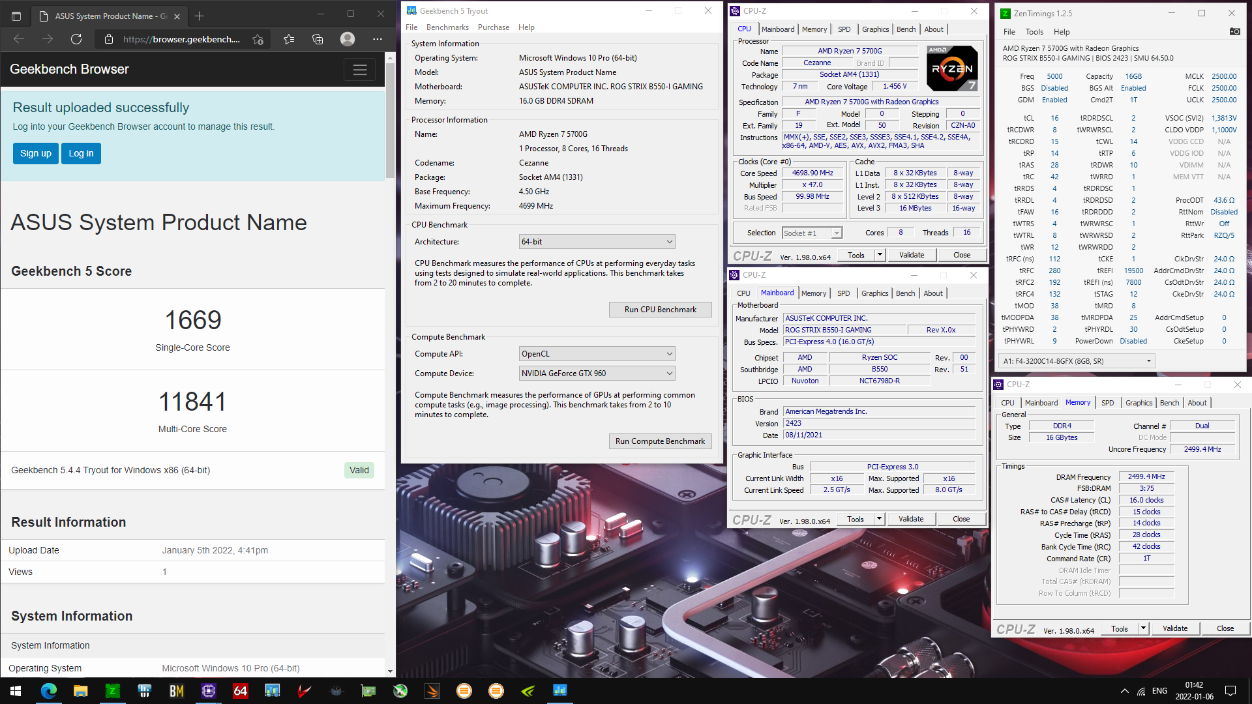
Task: Expand Tools arrow in Mainboard CPU-Z window
Action: 879,519
